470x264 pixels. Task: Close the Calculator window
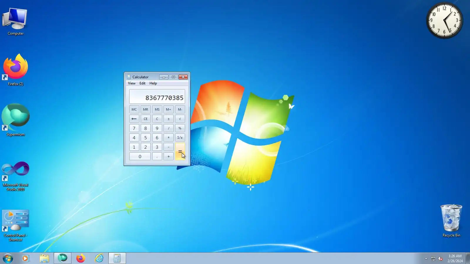pyautogui.click(x=183, y=77)
